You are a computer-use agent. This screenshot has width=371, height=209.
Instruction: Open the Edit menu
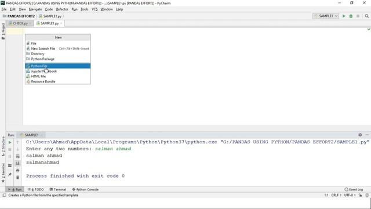(x=13, y=9)
